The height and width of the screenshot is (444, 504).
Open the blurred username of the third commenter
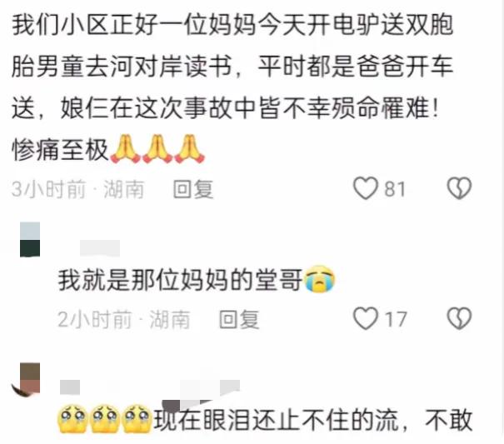pyautogui.click(x=150, y=387)
